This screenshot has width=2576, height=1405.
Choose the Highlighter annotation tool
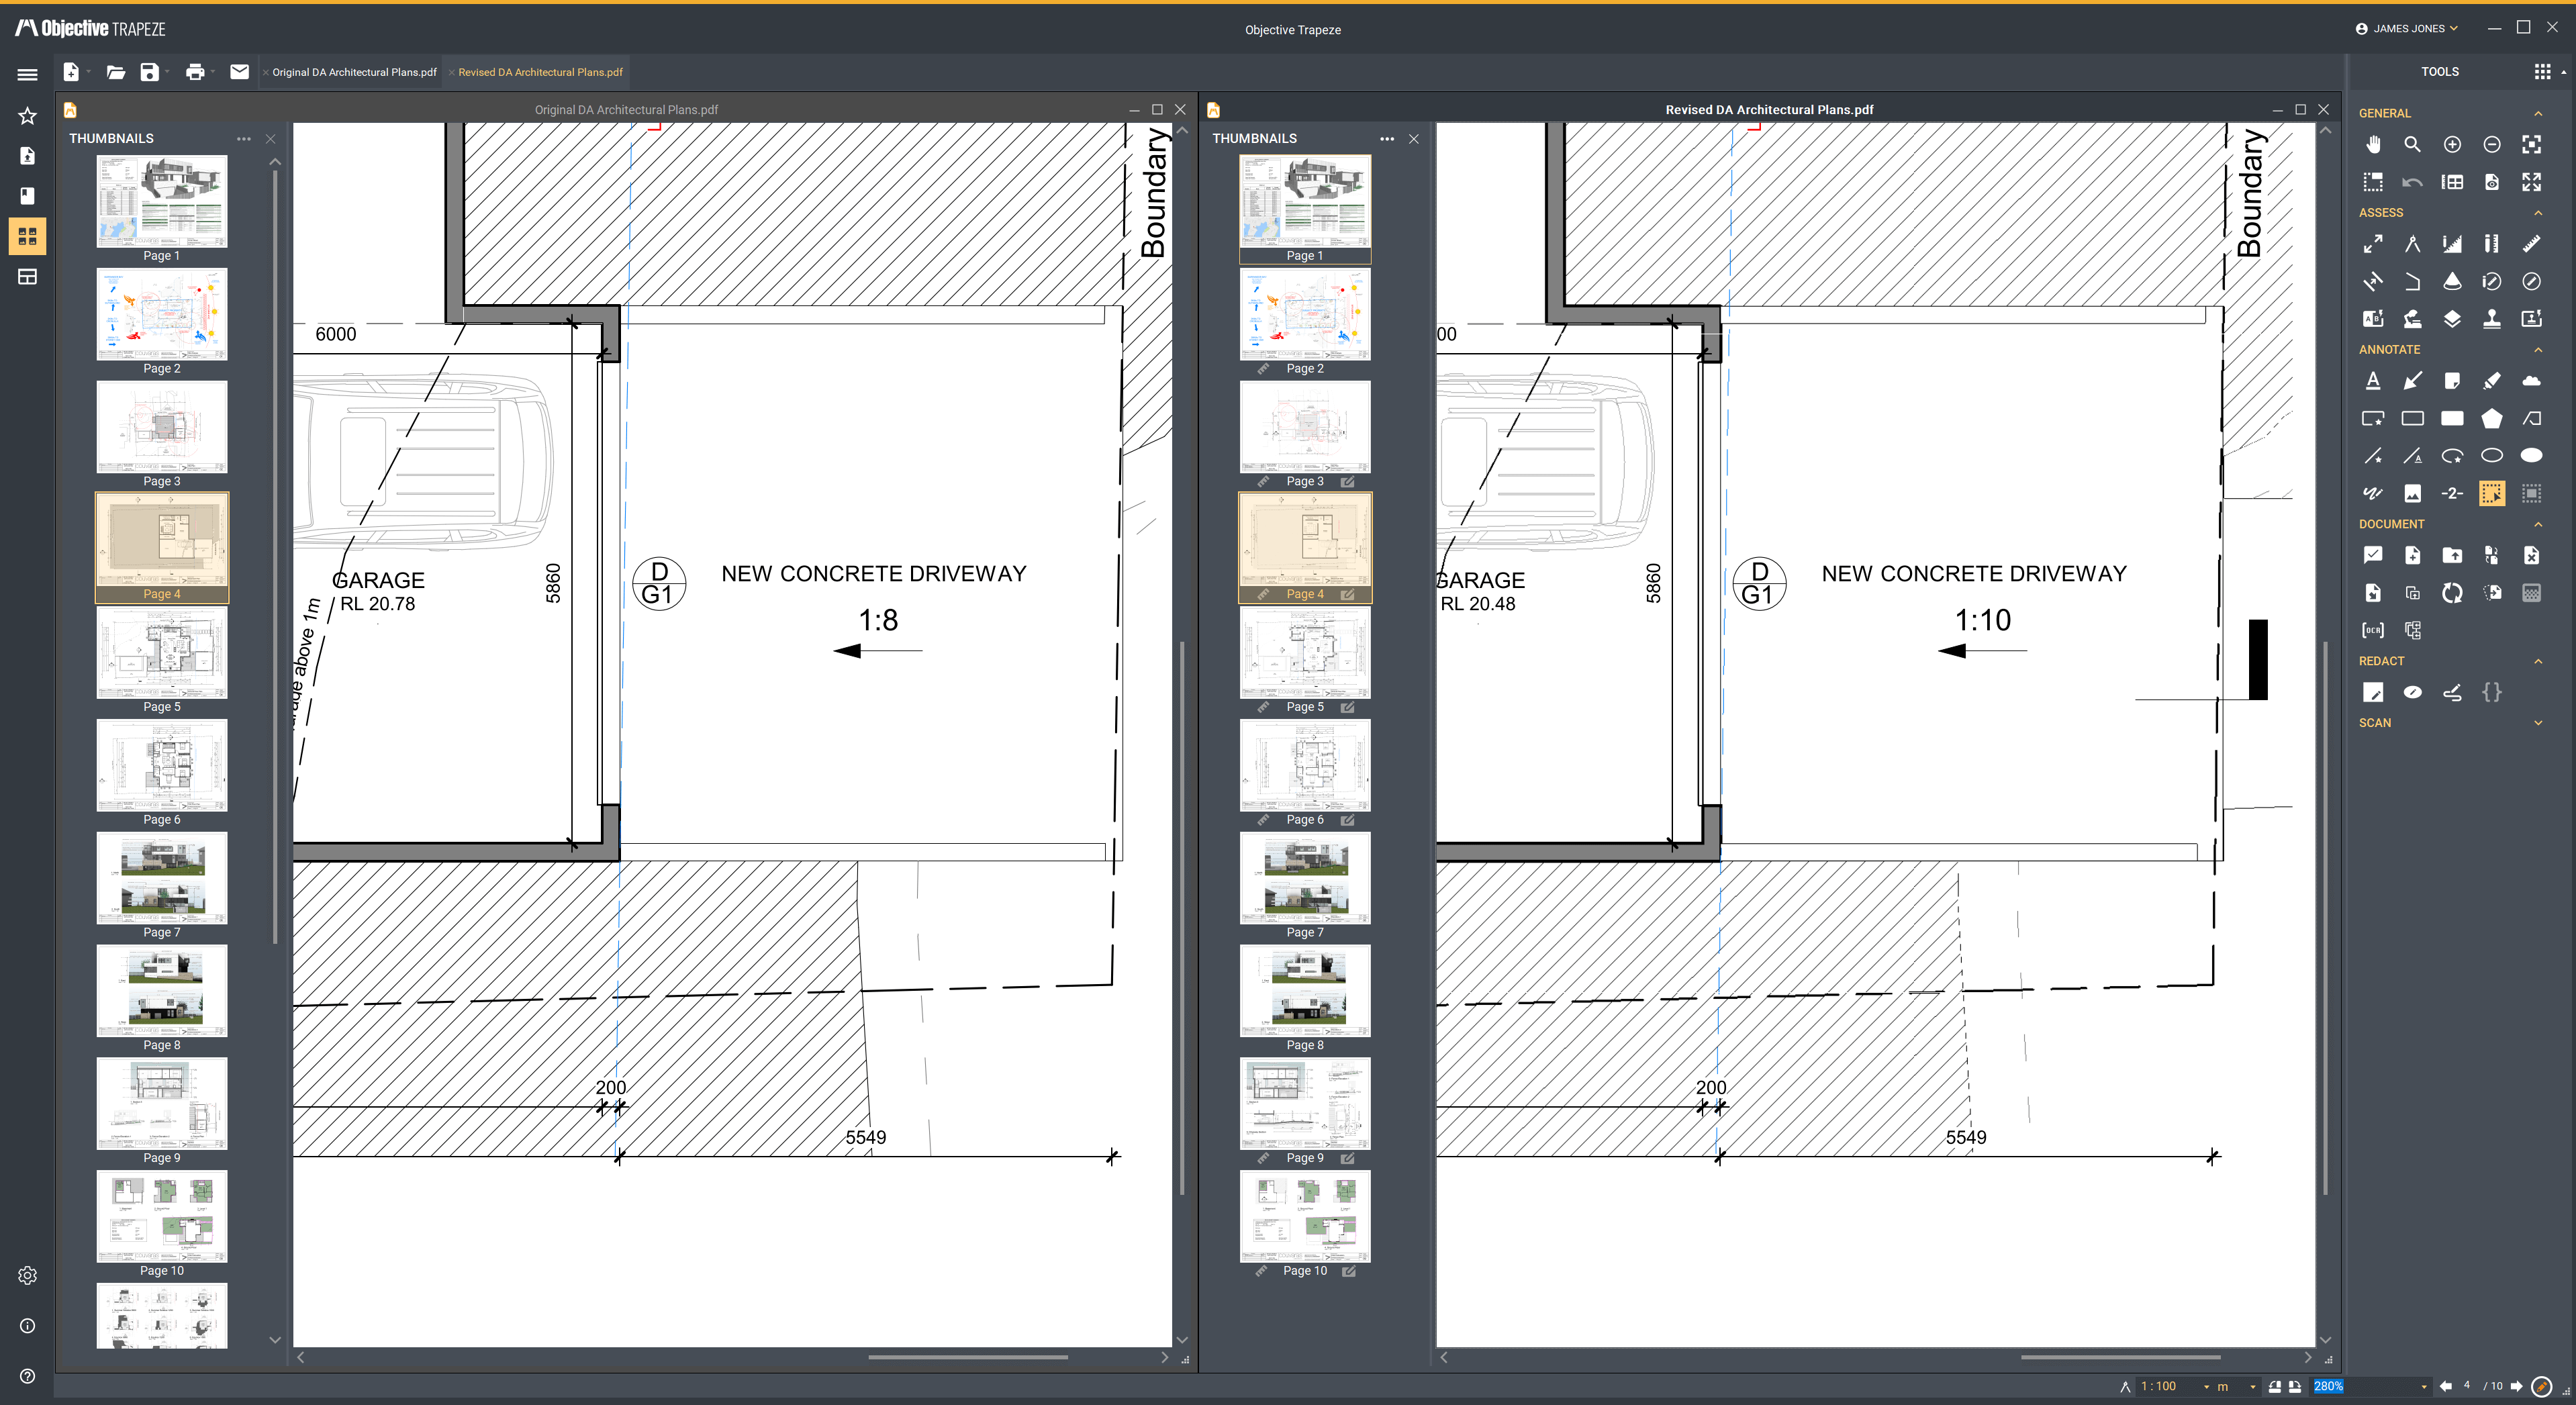[x=2492, y=380]
